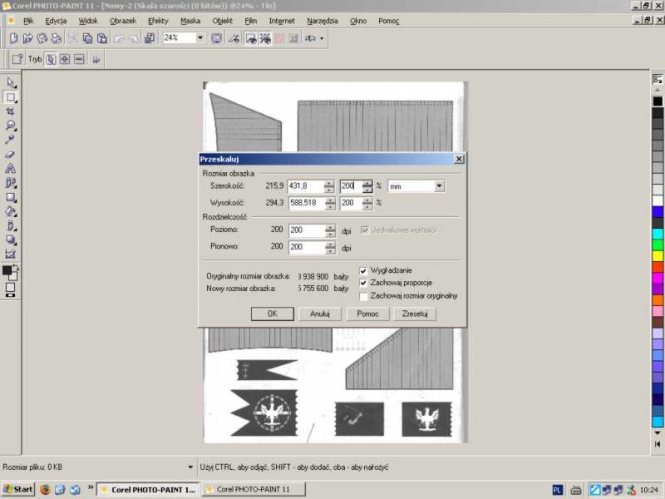Select the Object Pick arrow tool

11,82
